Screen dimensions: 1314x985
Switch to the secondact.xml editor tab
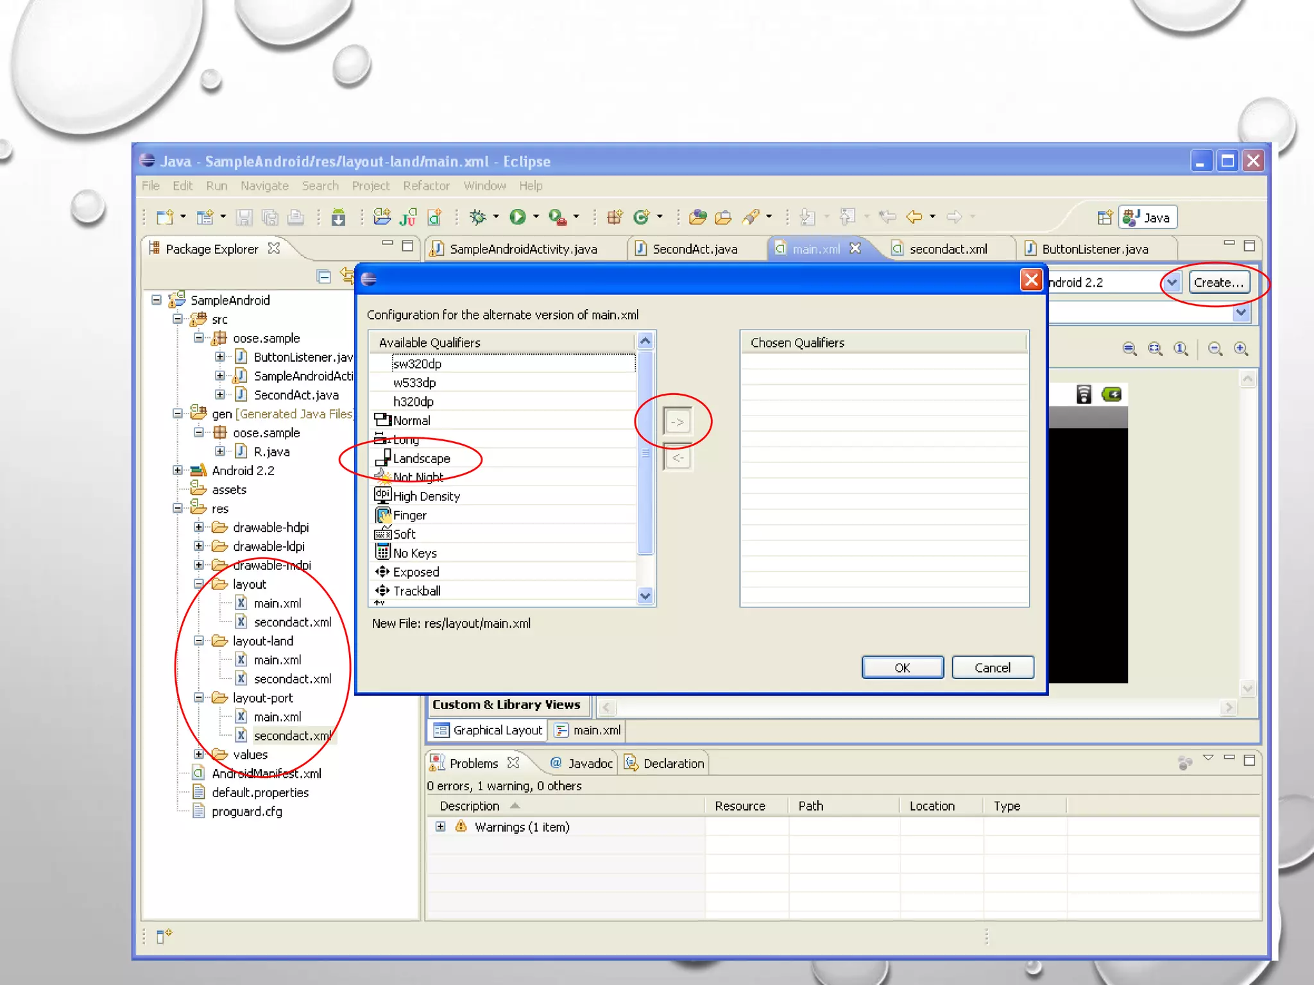coord(948,249)
